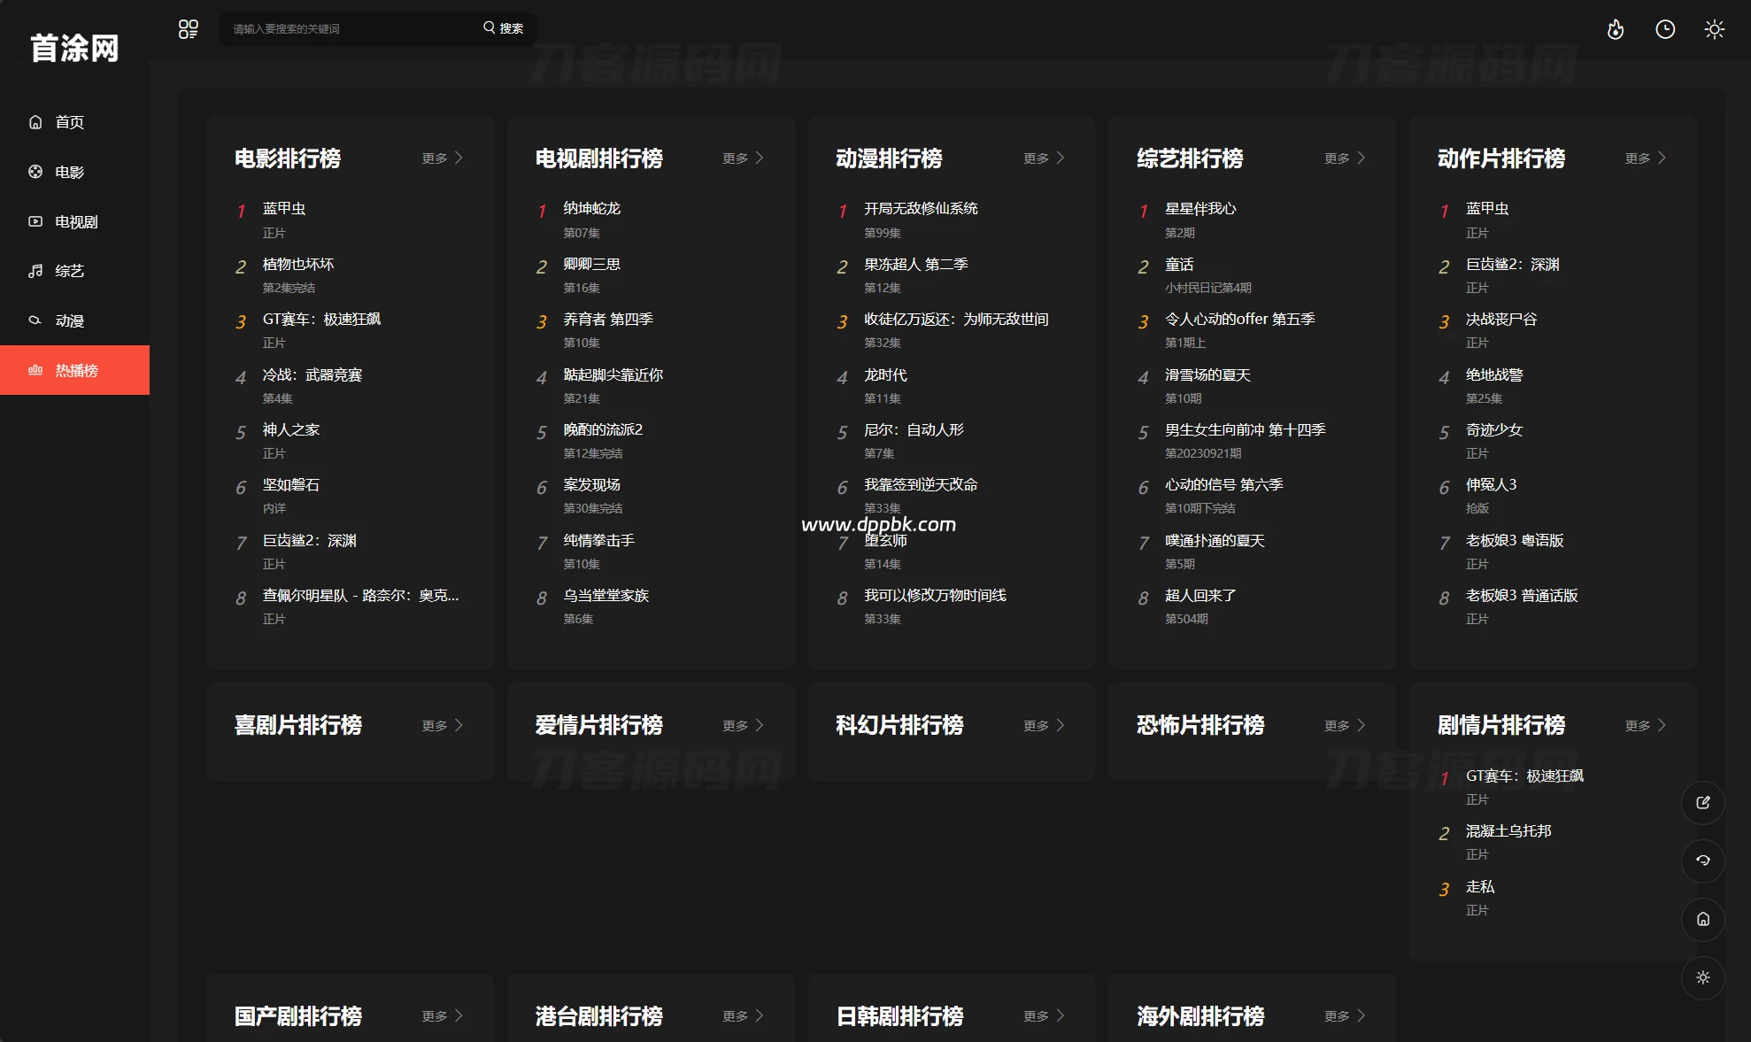Open 奇迹少女 in action ranking
The image size is (1751, 1042).
[1495, 430]
